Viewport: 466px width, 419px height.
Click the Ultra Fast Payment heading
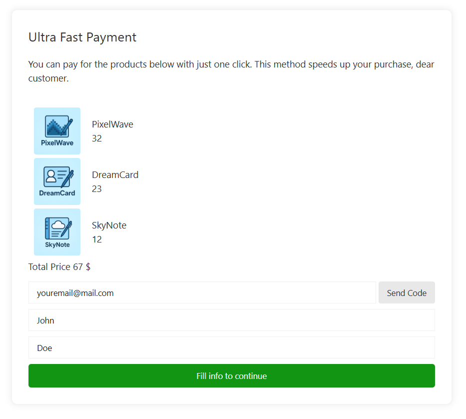pyautogui.click(x=82, y=37)
